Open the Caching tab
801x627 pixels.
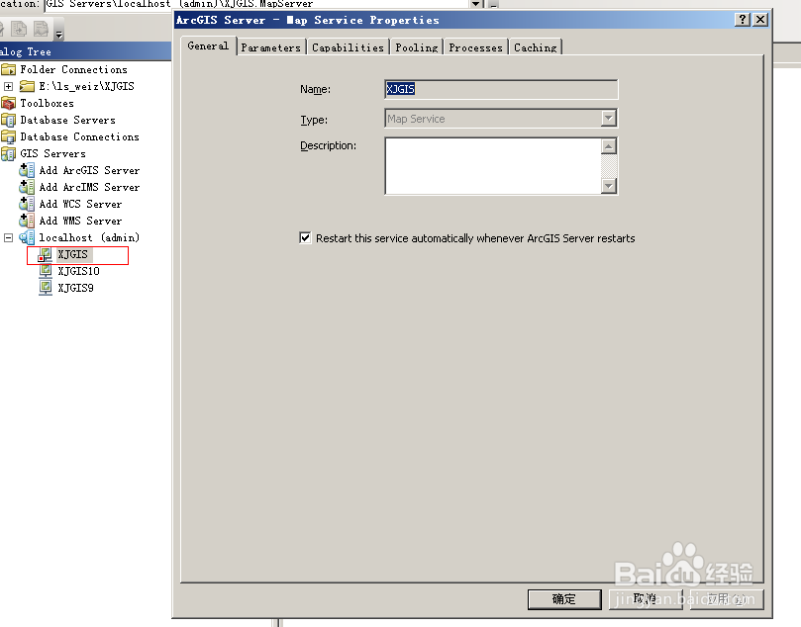tap(536, 47)
